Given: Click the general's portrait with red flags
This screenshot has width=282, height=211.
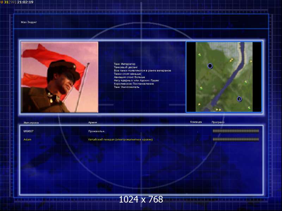Looking at the screenshot, I should coord(60,77).
